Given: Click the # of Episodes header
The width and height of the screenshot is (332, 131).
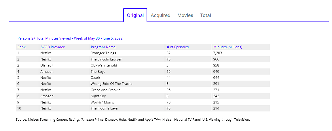Looking at the screenshot, I should coord(178,47).
